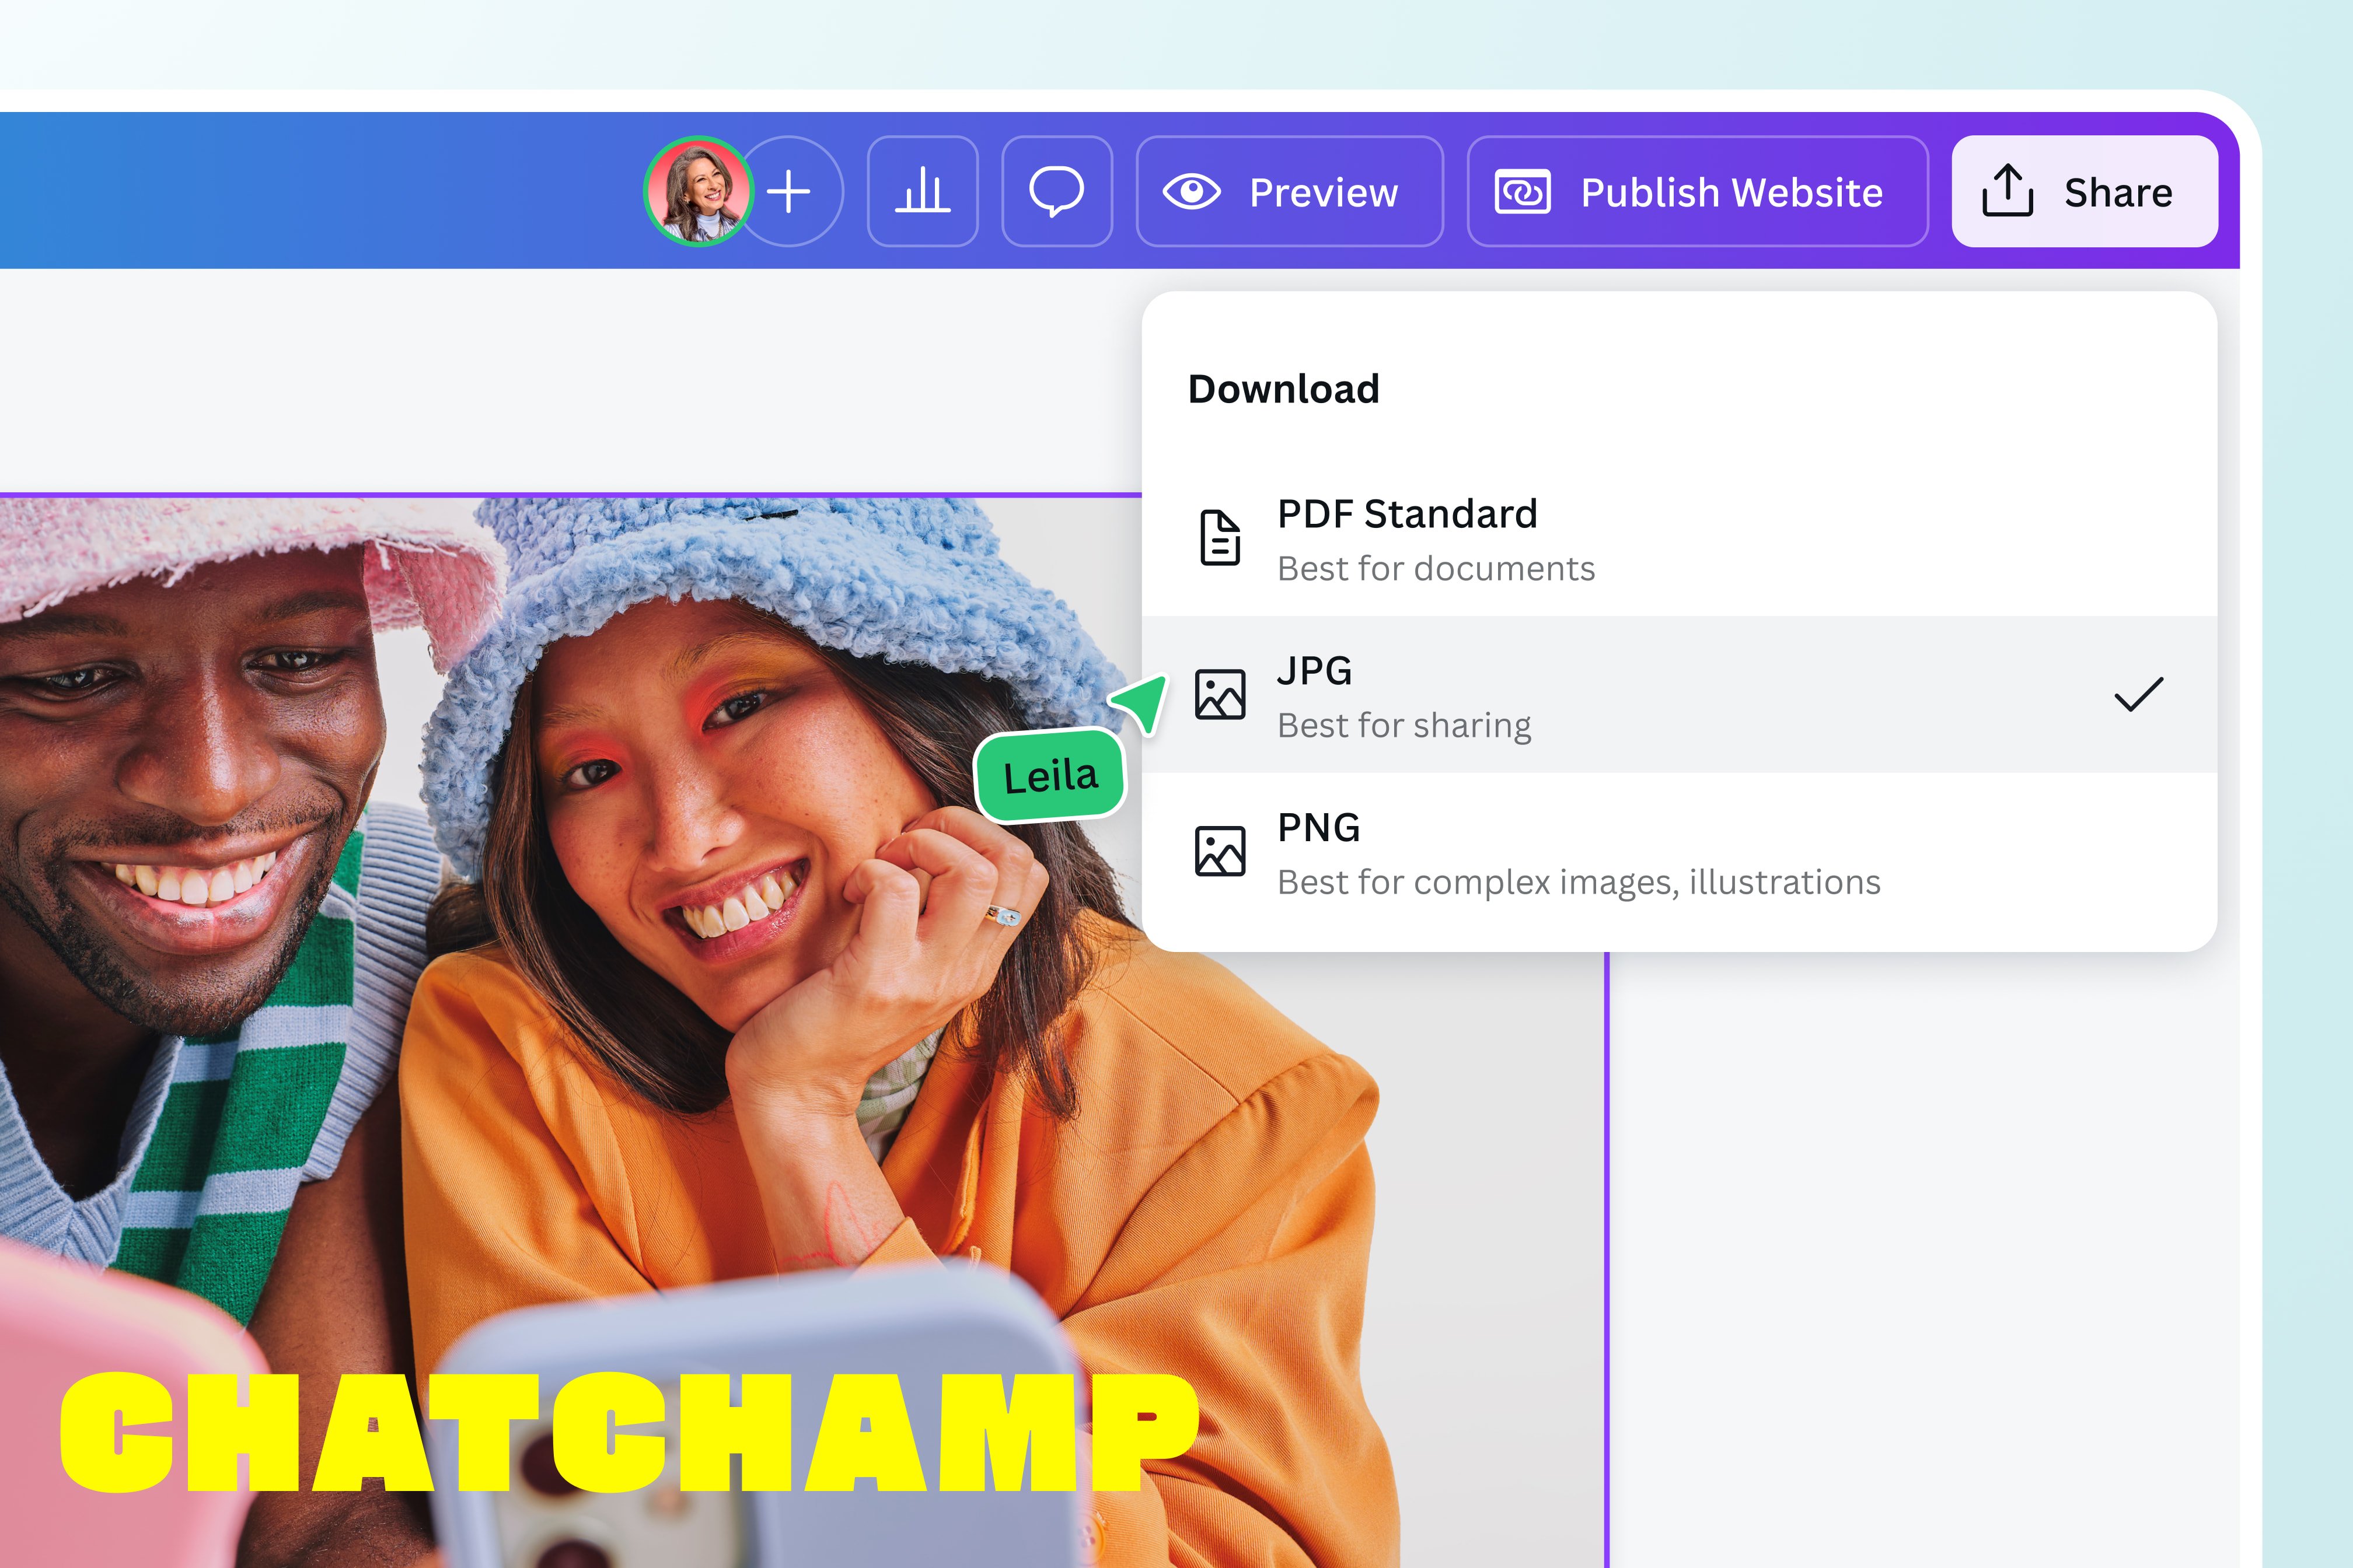The height and width of the screenshot is (1568, 2353).
Task: Select the PDF document icon in Download menu
Action: coord(1220,538)
